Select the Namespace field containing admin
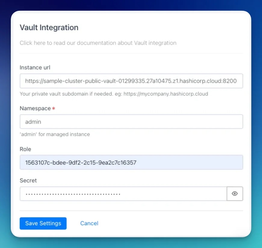Image resolution: width=262 pixels, height=248 pixels. [x=131, y=121]
